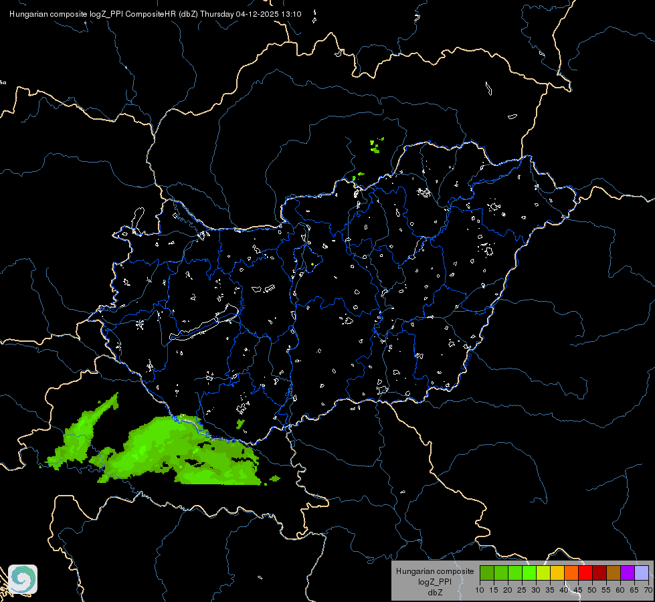Click the legend scale value '15'
655x602 pixels.
(494, 590)
